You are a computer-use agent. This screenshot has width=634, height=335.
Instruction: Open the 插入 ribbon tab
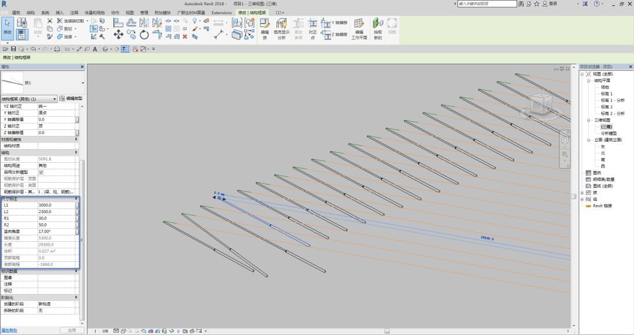coord(59,12)
